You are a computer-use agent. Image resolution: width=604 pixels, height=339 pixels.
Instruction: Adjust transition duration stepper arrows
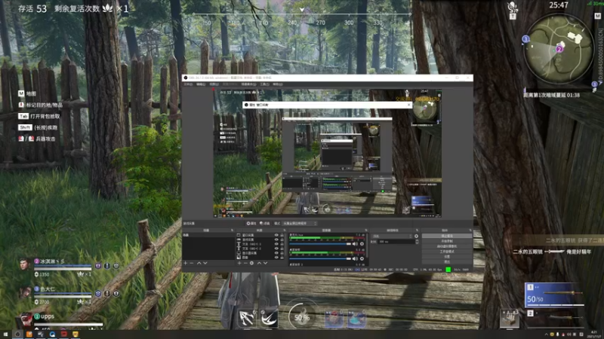418,242
